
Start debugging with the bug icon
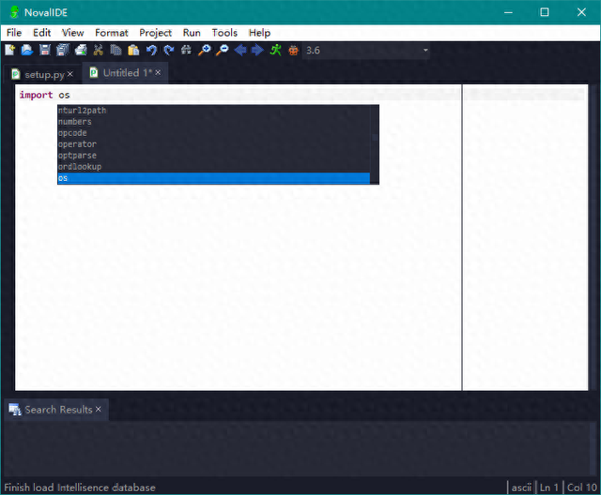click(293, 50)
